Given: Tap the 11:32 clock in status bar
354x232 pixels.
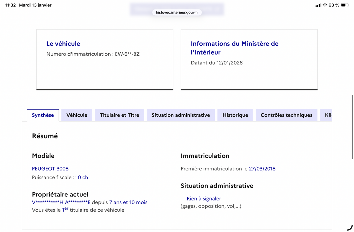Looking at the screenshot, I should coord(11,5).
